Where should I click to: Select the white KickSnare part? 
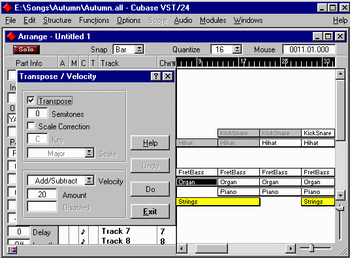coord(318,133)
